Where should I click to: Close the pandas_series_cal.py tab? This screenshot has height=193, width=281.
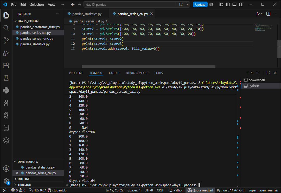point(152,14)
